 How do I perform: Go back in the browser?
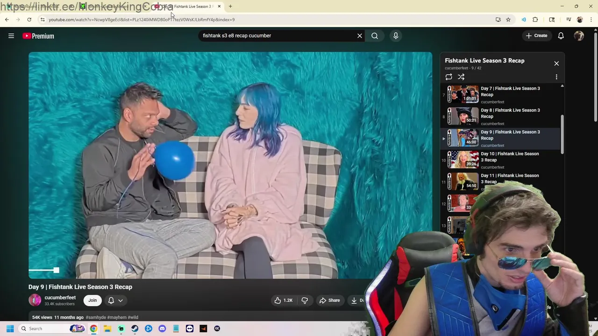click(x=7, y=20)
